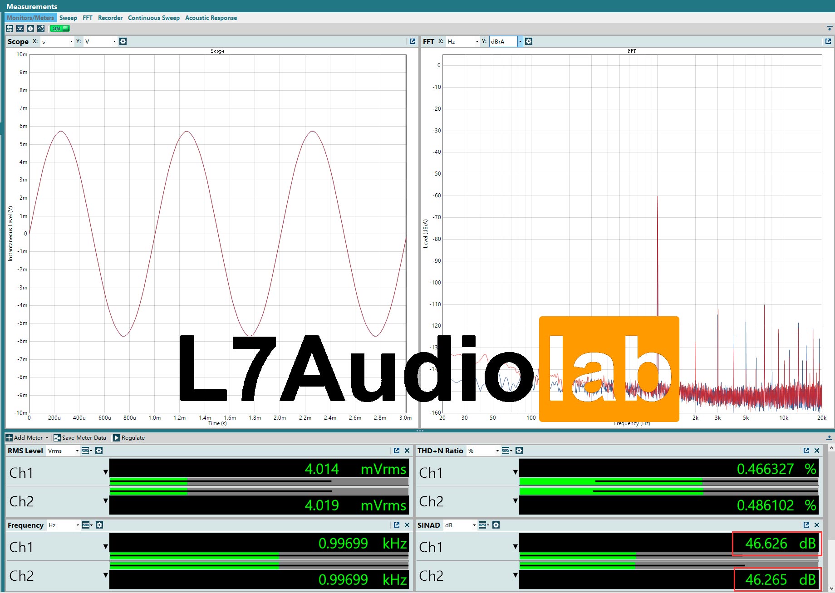Pop out the Frequency meter
Screen dimensions: 835x593
(397, 525)
